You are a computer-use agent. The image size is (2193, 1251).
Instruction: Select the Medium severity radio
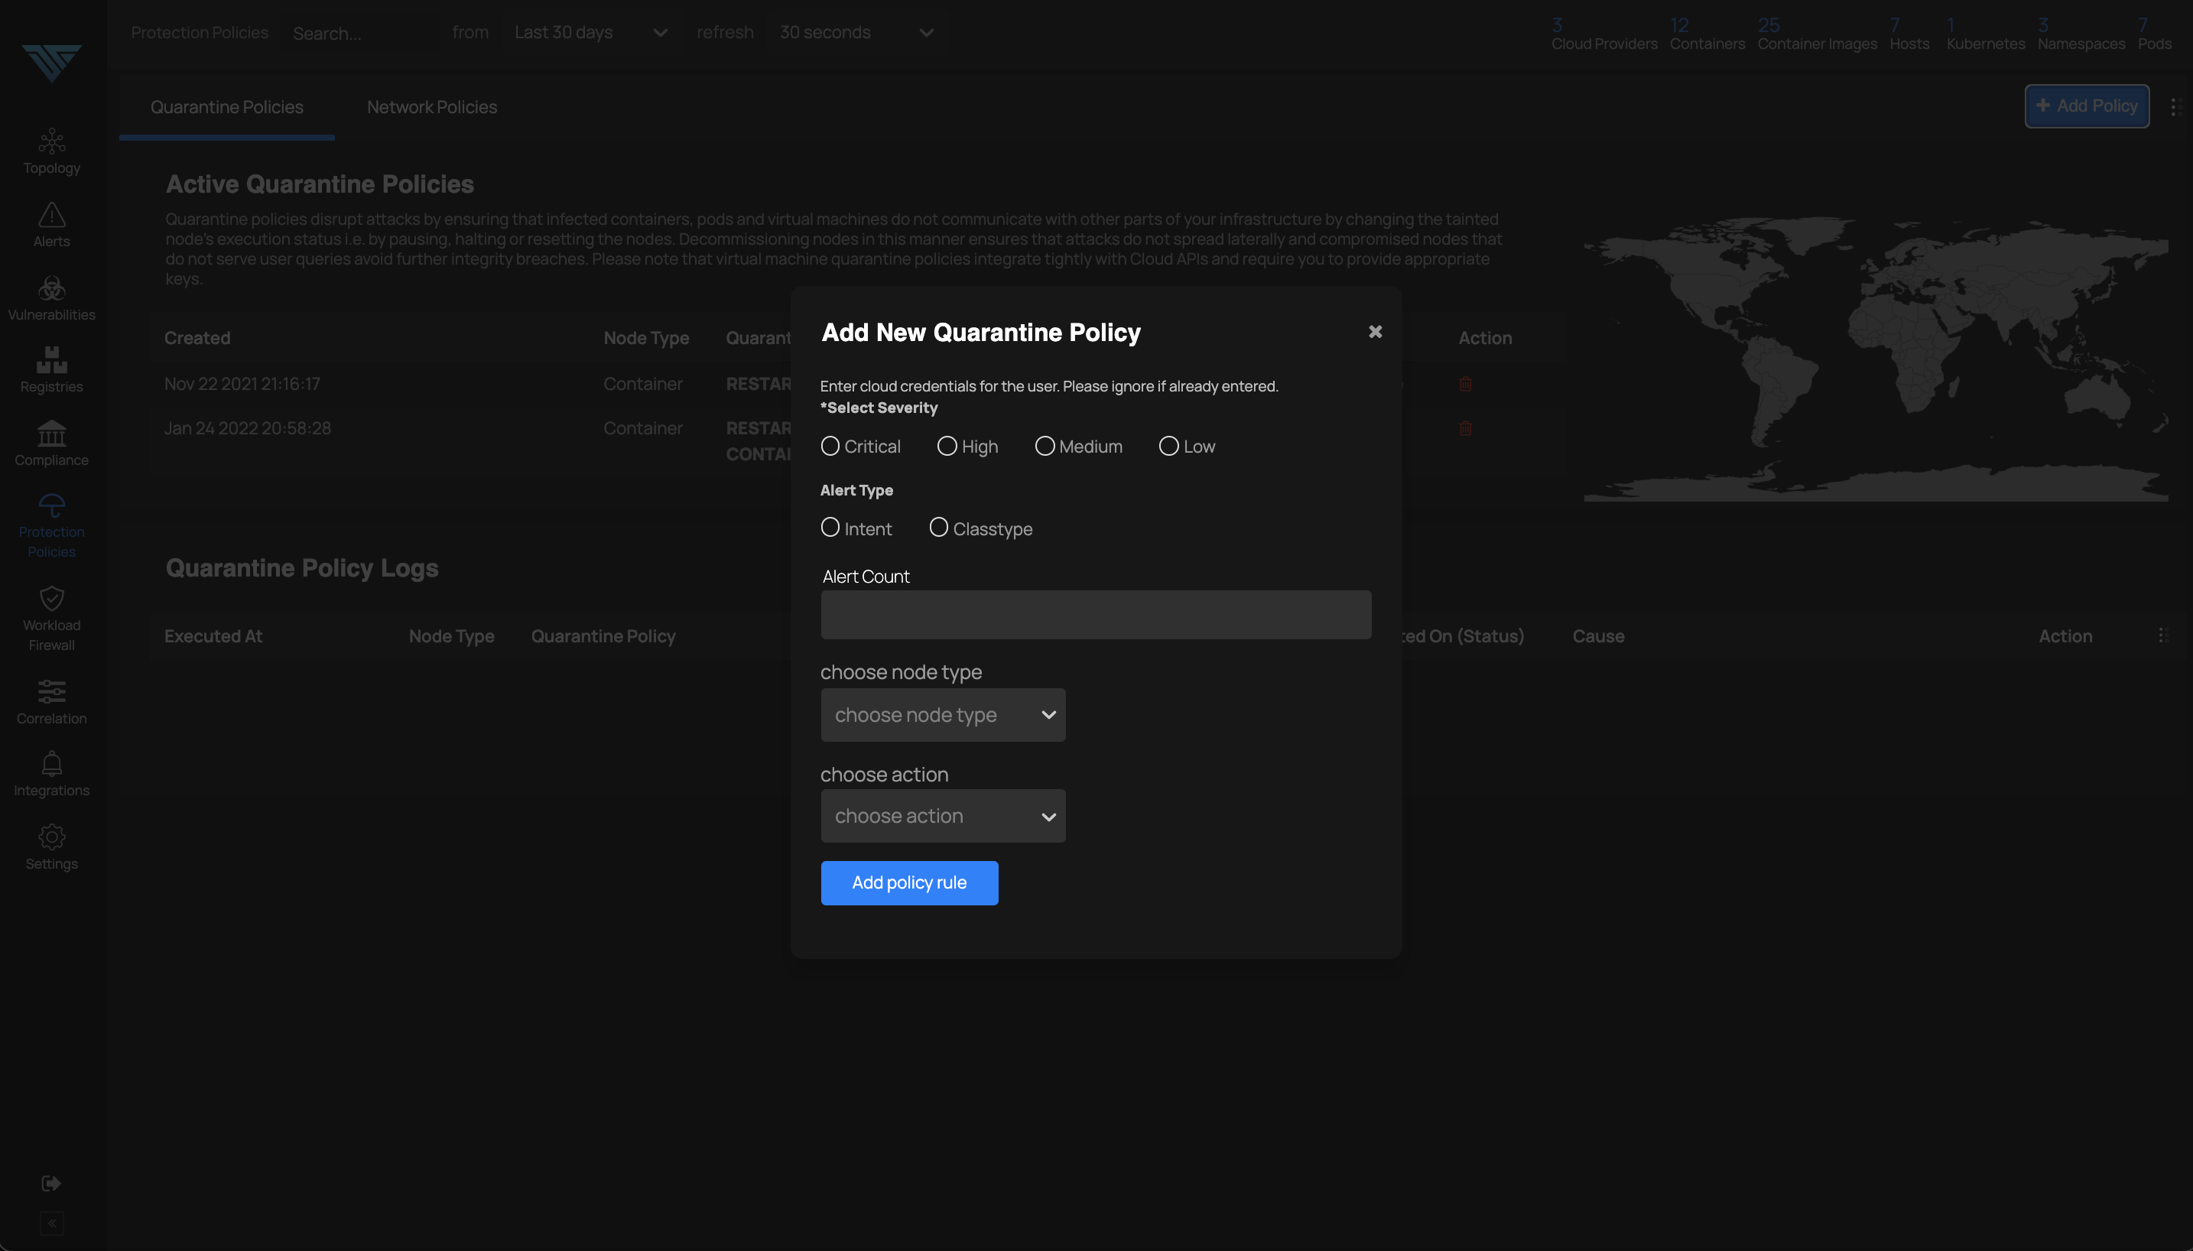(1045, 446)
